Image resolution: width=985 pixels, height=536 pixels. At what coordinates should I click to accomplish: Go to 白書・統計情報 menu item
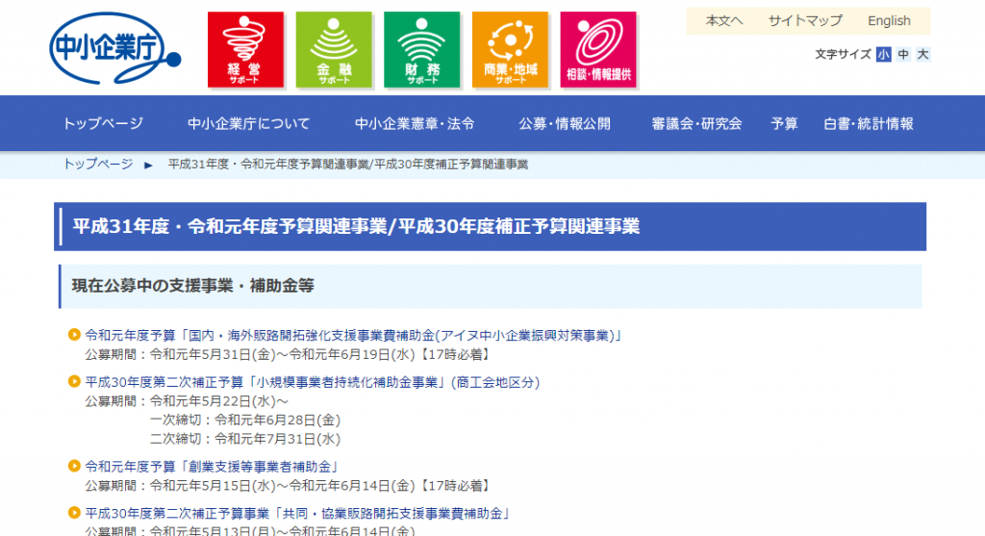(869, 123)
